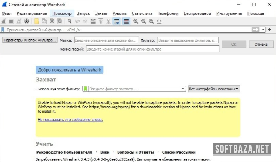The width and height of the screenshot is (276, 162).
Task: Click the find packet magnifier icon
Action: point(69,21)
